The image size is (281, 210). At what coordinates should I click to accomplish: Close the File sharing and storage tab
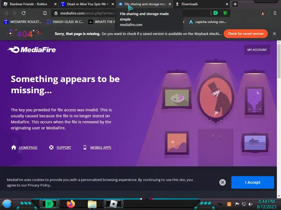pos(170,4)
